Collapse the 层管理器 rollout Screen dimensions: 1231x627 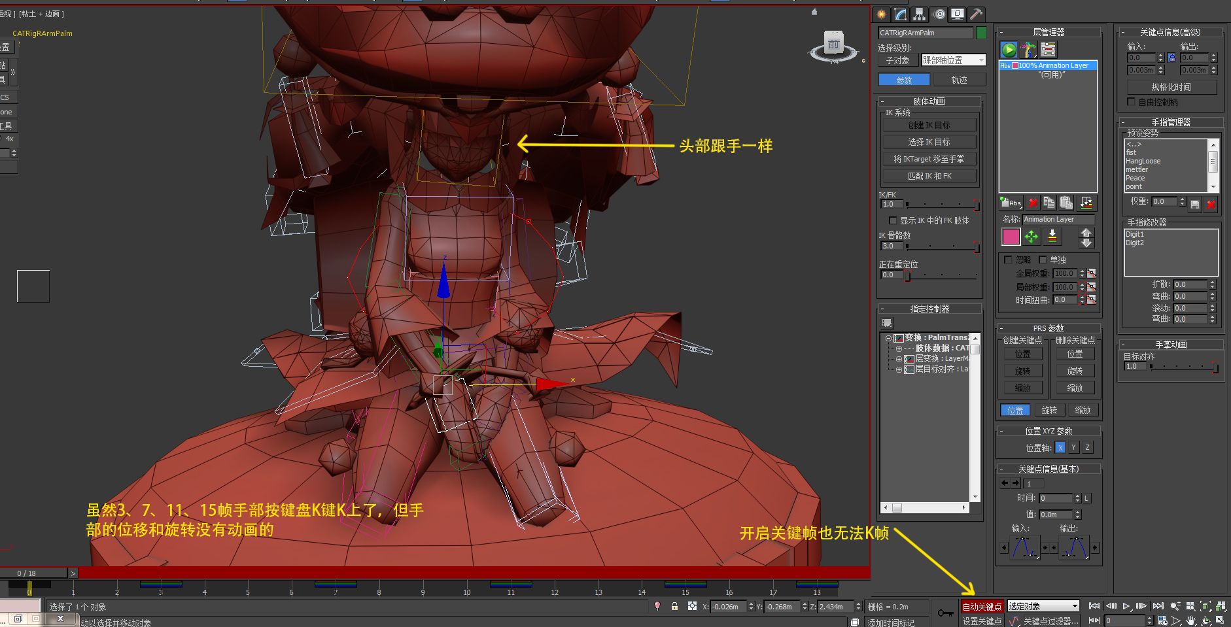(x=1048, y=32)
